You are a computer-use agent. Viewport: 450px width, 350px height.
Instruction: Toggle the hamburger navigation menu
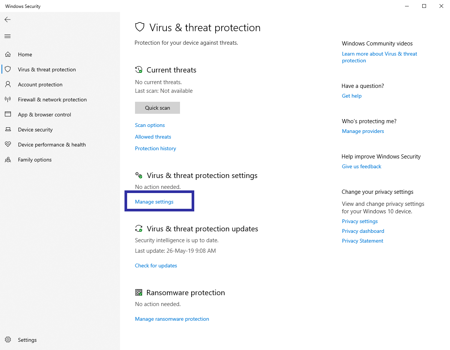click(7, 36)
